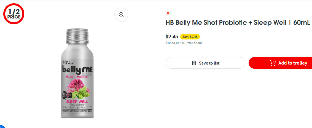
Task: Click the silver bottle cap
Action: [x=77, y=36]
